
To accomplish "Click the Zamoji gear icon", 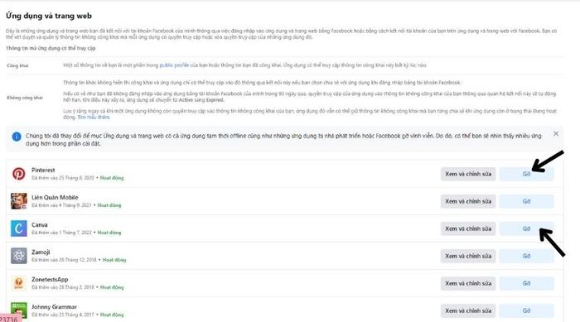I will coord(18,256).
